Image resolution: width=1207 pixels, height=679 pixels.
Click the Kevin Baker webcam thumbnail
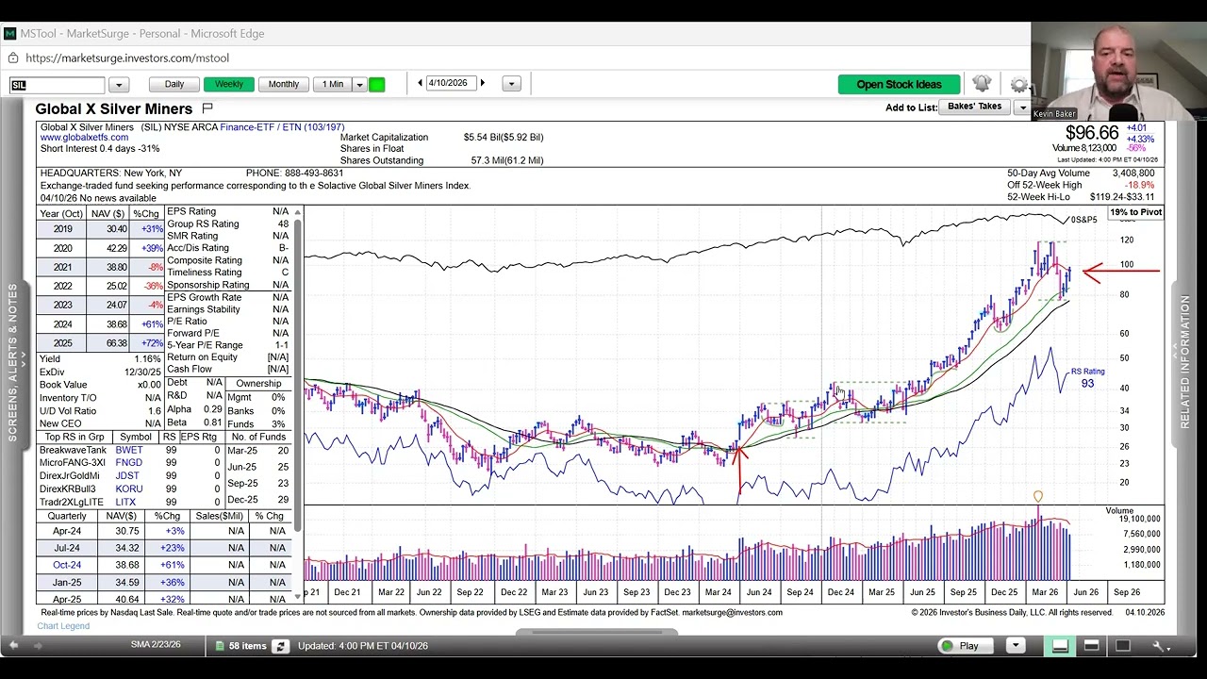pyautogui.click(x=1118, y=72)
